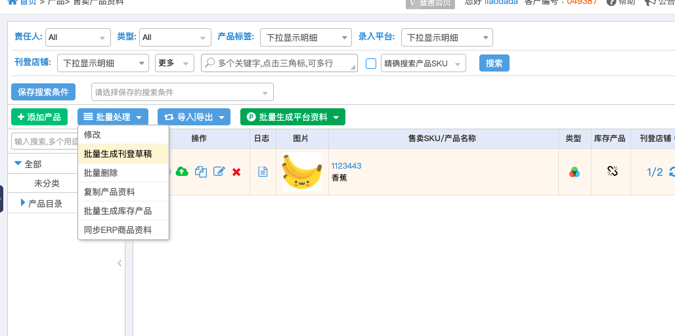Choose 批量生成刊登草稿 from the menu
Screen dimensions: 675x336
click(123, 154)
